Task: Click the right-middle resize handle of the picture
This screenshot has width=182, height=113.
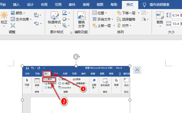Action: point(130,100)
